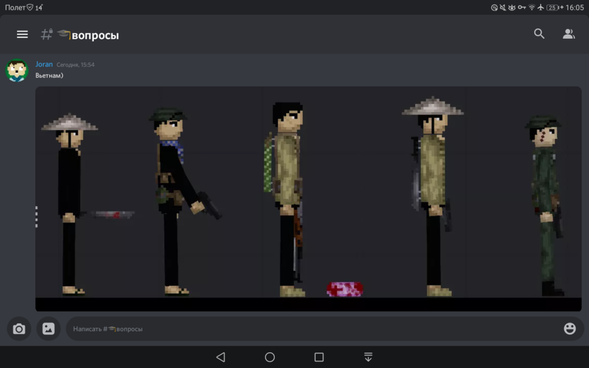The image size is (589, 368).
Task: Tap the battery indicator in status bar
Action: pos(555,8)
